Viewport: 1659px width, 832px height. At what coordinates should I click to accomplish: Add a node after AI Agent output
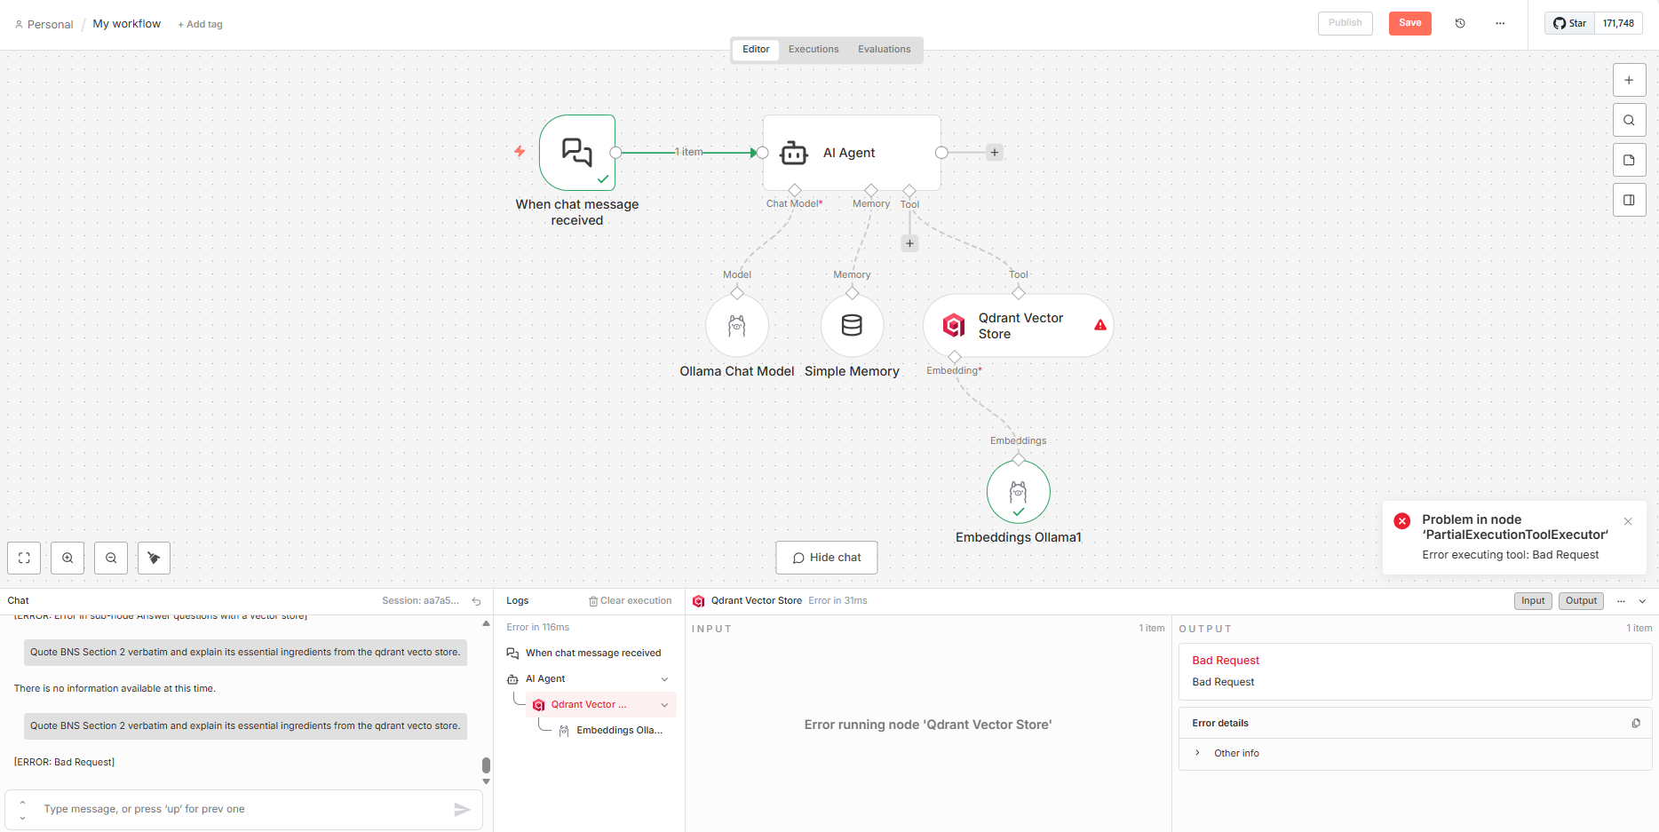coord(995,153)
